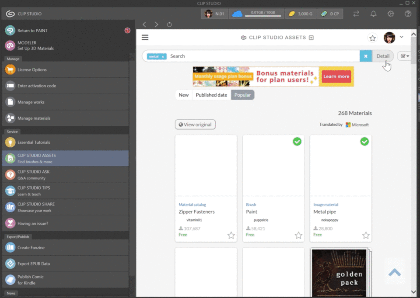Click author name nokapoppy
This screenshot has height=298, width=420.
pos(329,220)
